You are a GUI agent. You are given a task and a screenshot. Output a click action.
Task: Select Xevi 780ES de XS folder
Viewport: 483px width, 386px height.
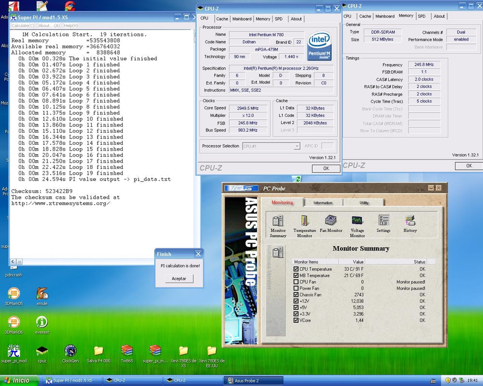point(183,357)
